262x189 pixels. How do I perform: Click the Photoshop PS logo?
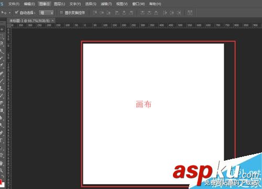pyautogui.click(x=2, y=4)
